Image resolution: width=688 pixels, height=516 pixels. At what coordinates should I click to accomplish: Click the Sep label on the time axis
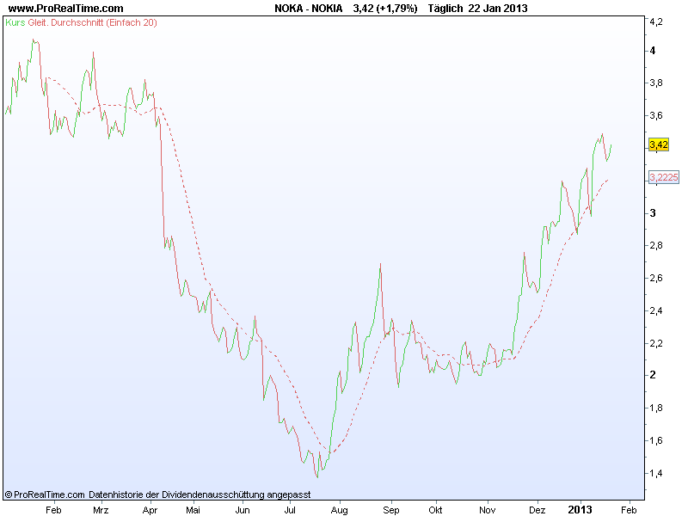(x=391, y=510)
